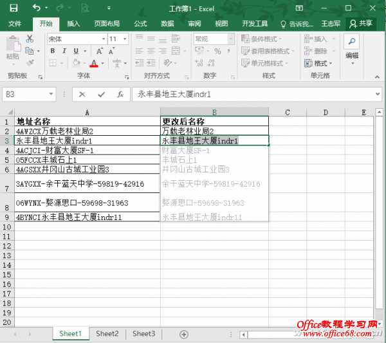Viewport: 386px width, 343px height.
Task: Click the middle align icon
Action: click(x=151, y=39)
